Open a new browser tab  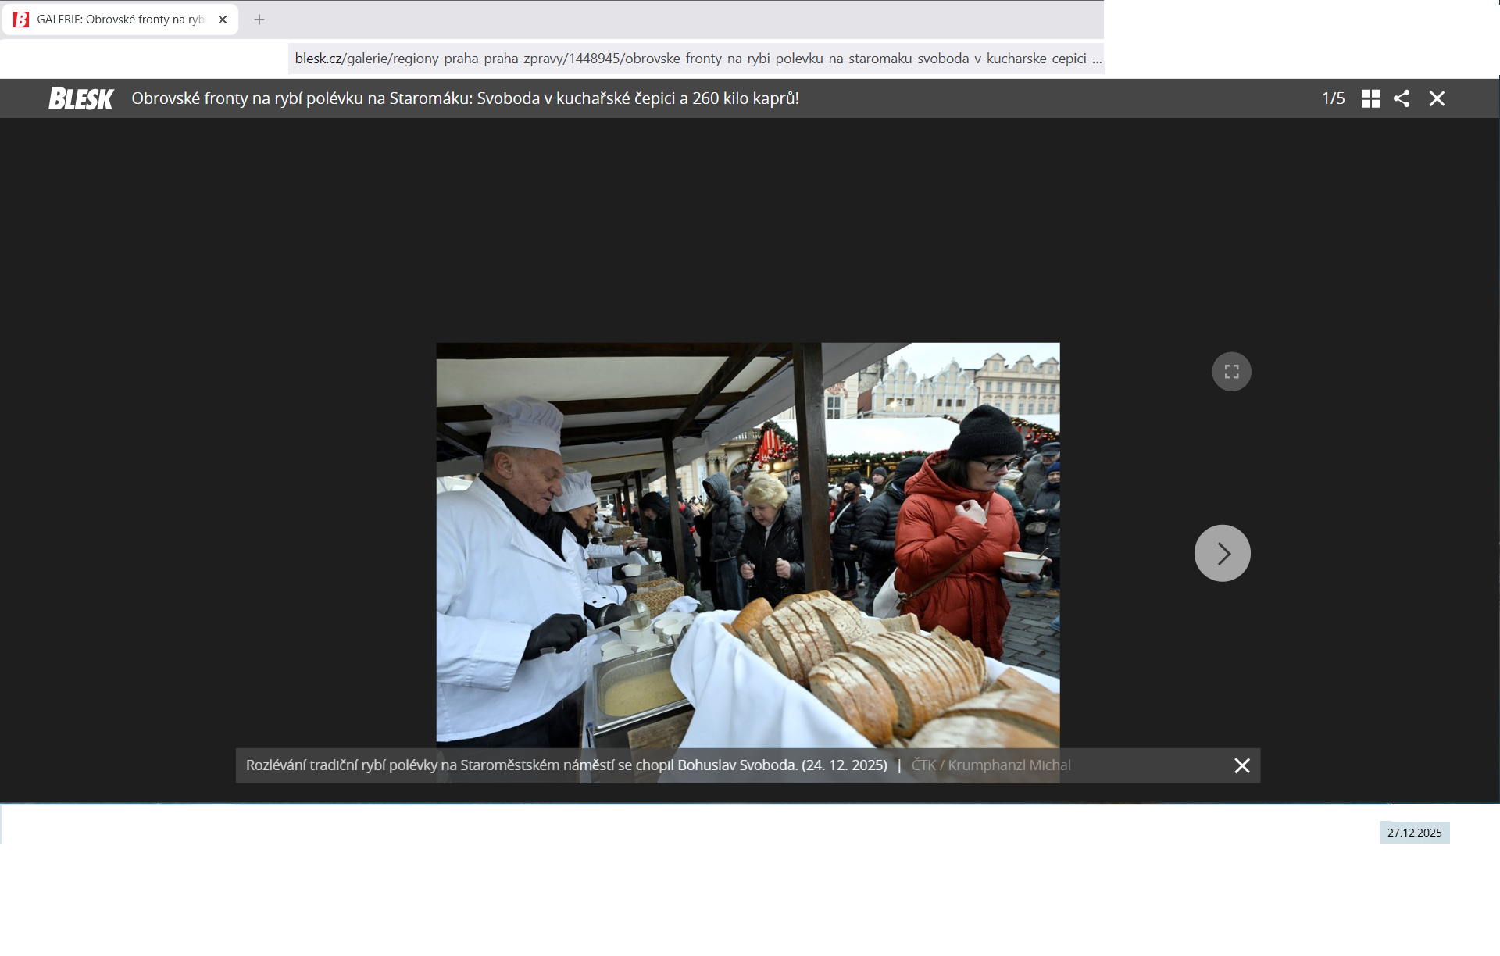pyautogui.click(x=259, y=20)
